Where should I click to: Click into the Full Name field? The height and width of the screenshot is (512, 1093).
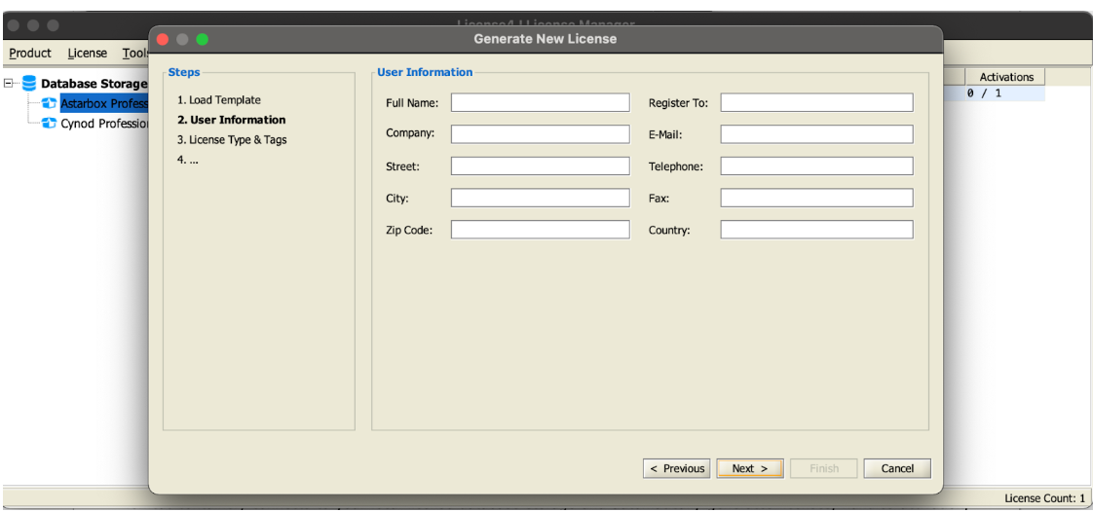[x=540, y=103]
